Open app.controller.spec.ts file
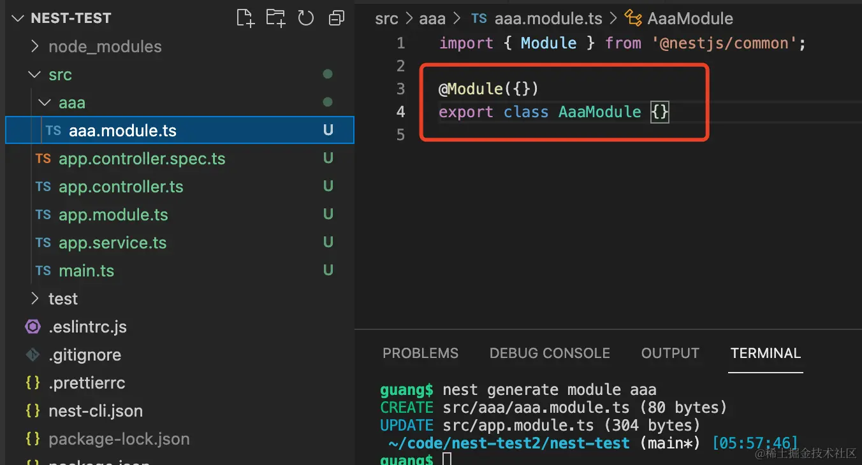 point(142,159)
